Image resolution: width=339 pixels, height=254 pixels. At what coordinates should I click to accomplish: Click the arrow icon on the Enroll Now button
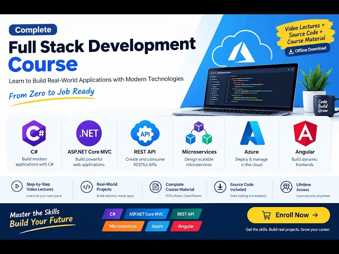coord(316,215)
